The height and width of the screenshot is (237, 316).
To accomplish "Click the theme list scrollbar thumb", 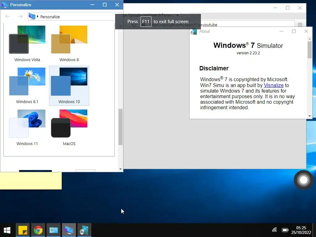I will (120, 127).
